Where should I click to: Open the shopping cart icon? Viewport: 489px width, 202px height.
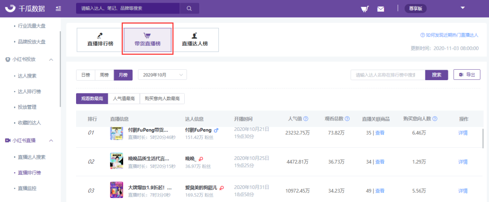365,9
